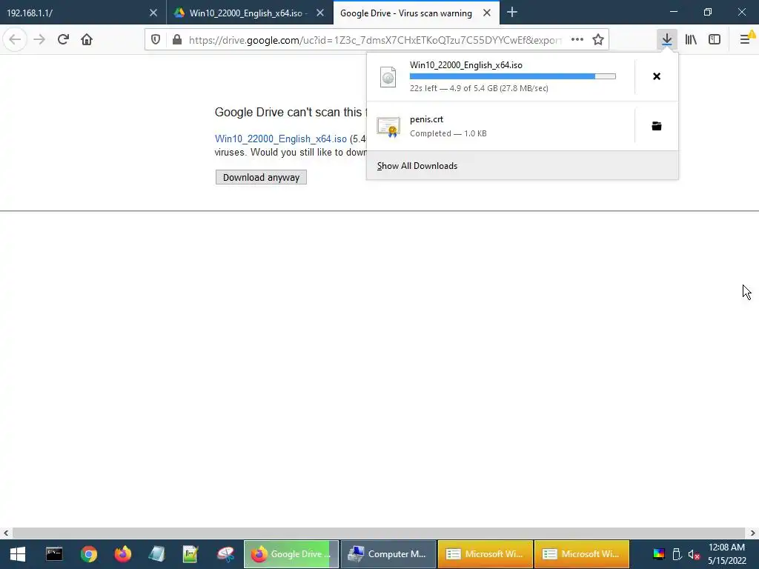This screenshot has height=569, width=759.
Task: Open the Firefox hamburger menu
Action: [746, 40]
